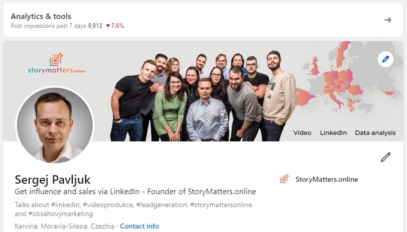Click the 7.6% decrease indicator
The width and height of the screenshot is (407, 232).
(x=115, y=26)
